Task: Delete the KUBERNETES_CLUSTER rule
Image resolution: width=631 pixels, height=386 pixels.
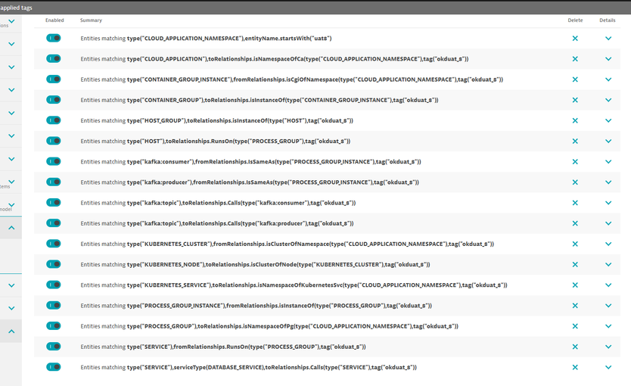Action: pyautogui.click(x=575, y=244)
